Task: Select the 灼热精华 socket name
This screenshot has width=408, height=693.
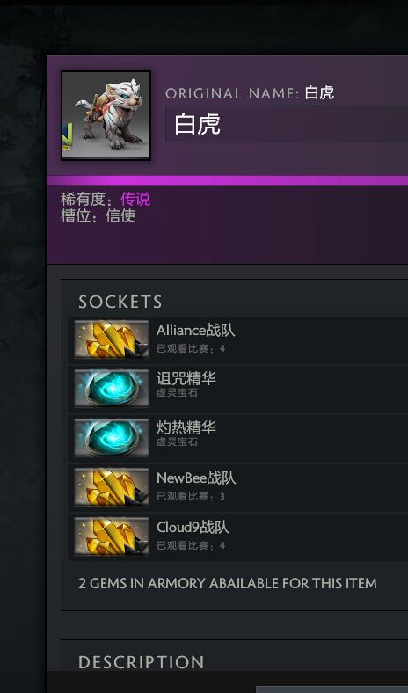Action: (x=186, y=427)
